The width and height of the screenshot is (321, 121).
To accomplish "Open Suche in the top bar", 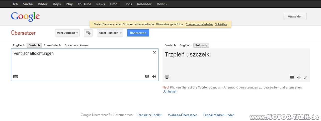I will tap(28, 4).
